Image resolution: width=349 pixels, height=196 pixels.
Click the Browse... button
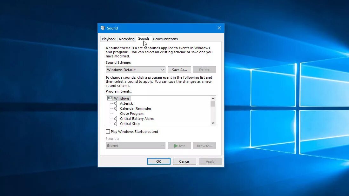point(204,146)
